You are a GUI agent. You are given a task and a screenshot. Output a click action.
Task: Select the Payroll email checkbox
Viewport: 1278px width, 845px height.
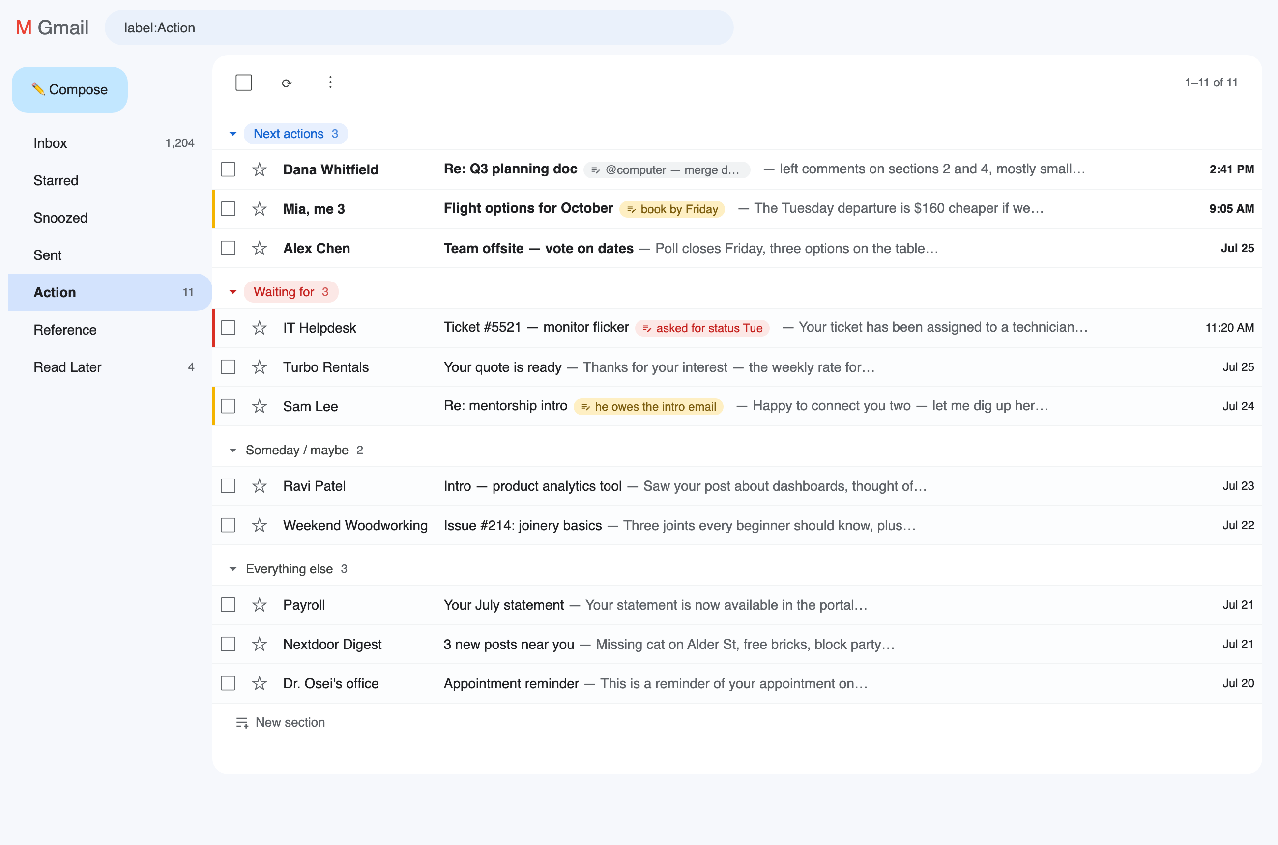pos(228,605)
